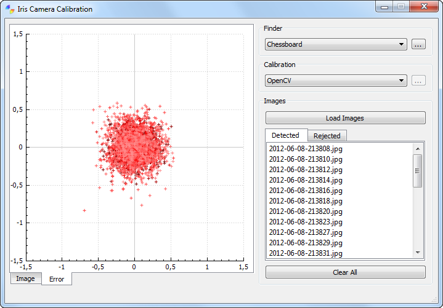443x308 pixels.
Task: Click the image list scrollbar thumb
Action: pos(418,171)
